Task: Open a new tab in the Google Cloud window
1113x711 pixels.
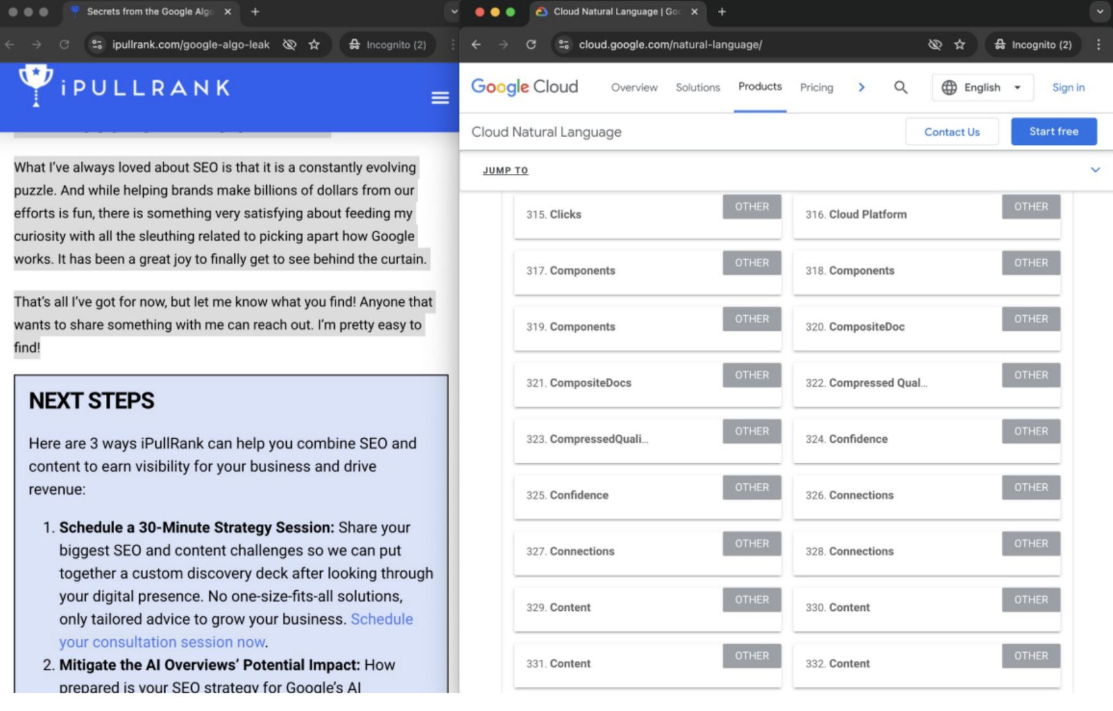Action: point(722,12)
